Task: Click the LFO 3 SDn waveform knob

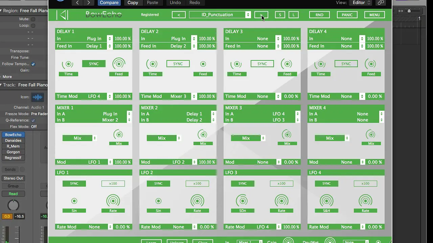Action: point(242,201)
